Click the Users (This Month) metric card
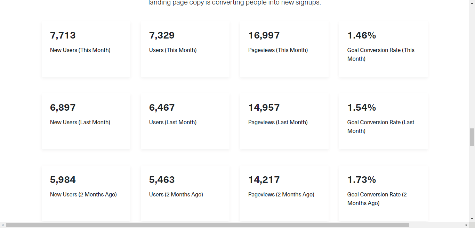Screen dimensions: 475x228 (185, 49)
